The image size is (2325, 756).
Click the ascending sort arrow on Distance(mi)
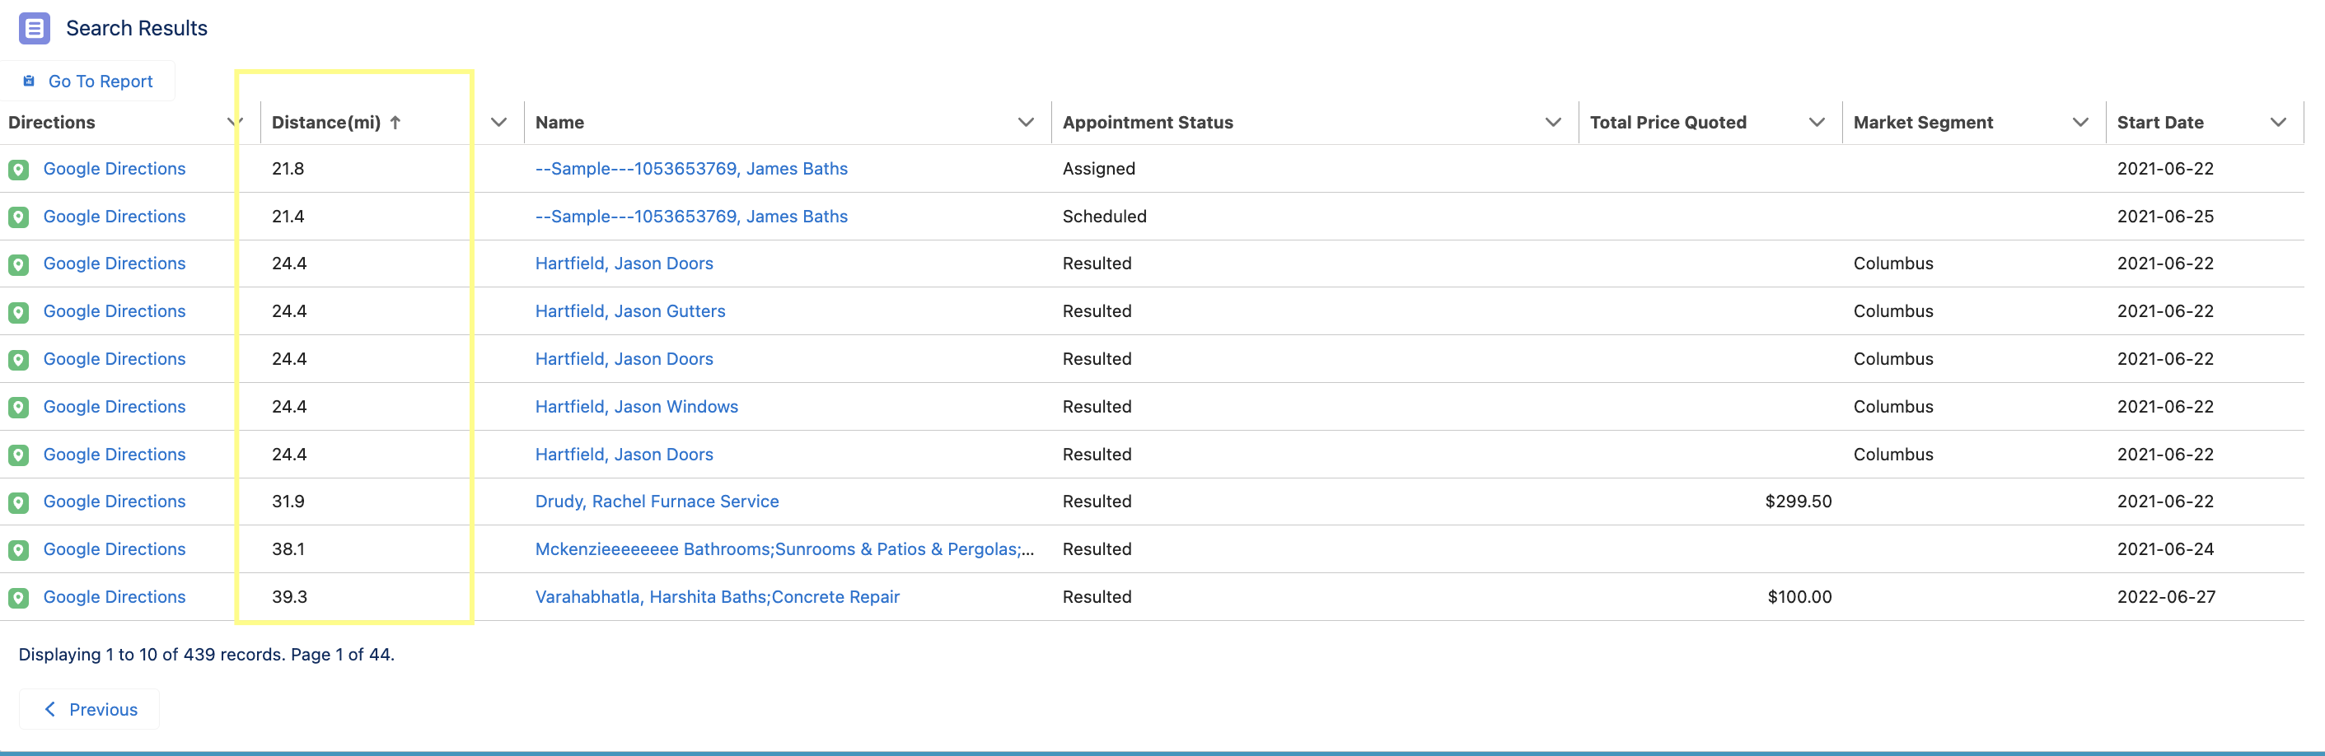pyautogui.click(x=395, y=123)
